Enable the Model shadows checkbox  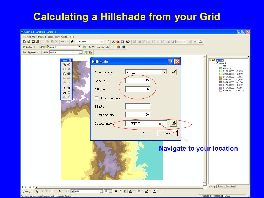(97, 98)
